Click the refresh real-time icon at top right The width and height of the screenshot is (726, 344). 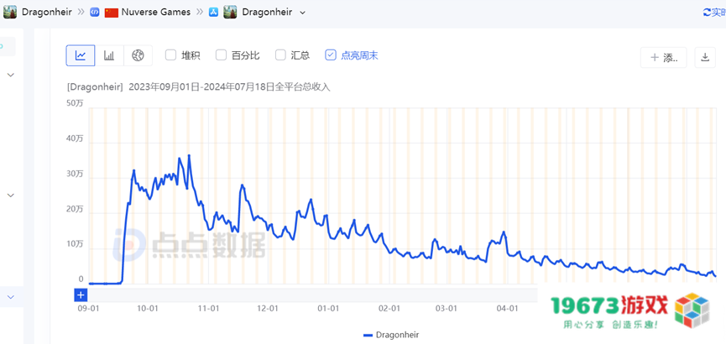pyautogui.click(x=707, y=13)
